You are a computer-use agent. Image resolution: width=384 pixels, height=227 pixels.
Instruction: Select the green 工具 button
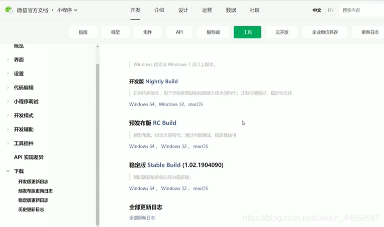click(x=247, y=32)
